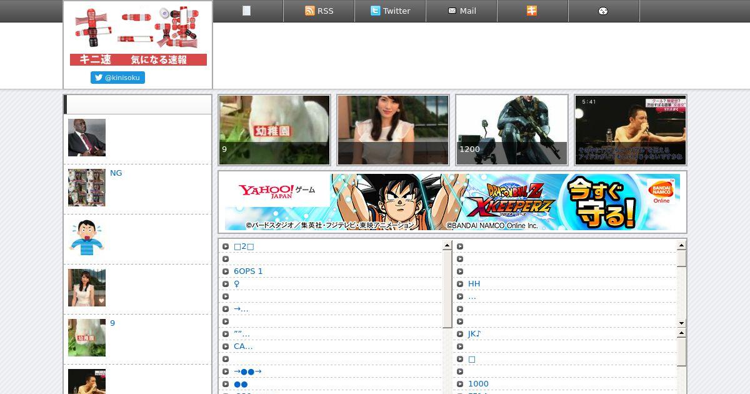Click the →●●→ link
The image size is (750, 394).
click(247, 371)
